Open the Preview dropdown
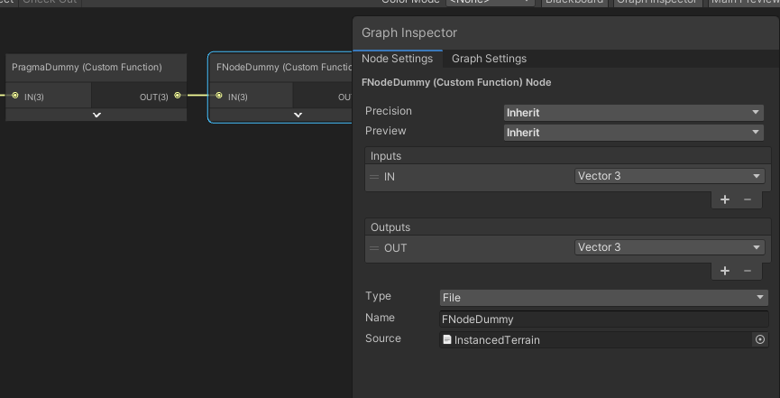Image resolution: width=780 pixels, height=398 pixels. 633,133
